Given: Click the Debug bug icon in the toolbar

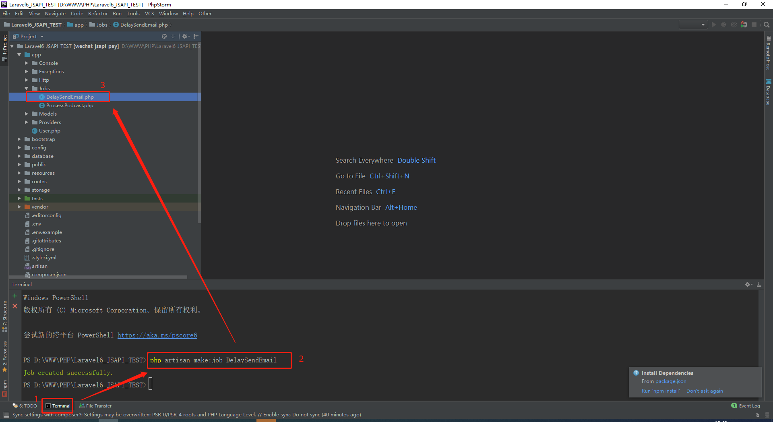Looking at the screenshot, I should coord(724,25).
